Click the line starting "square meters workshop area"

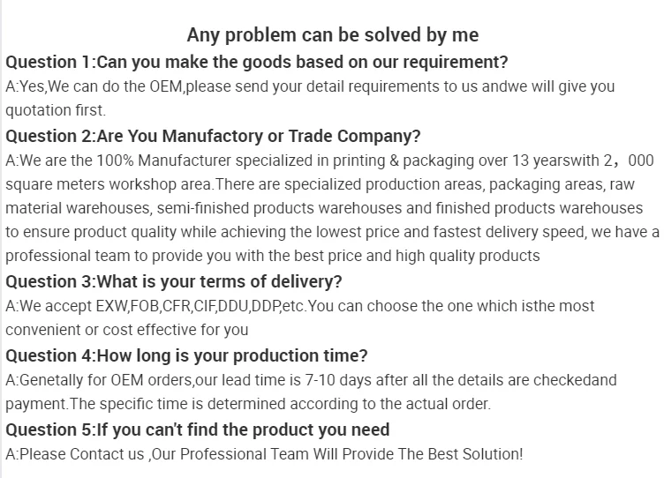[328, 184]
